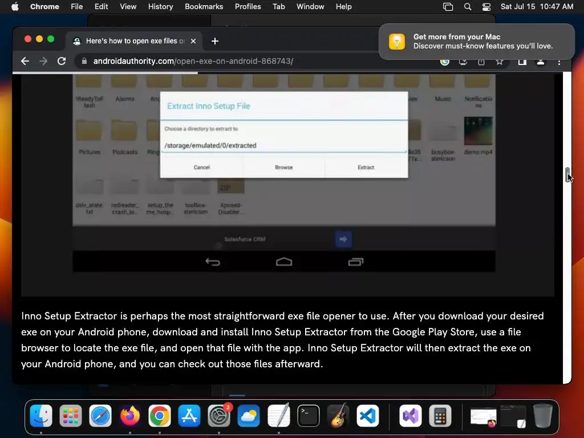
Task: Open the Google icon in the toolbar
Action: click(445, 62)
